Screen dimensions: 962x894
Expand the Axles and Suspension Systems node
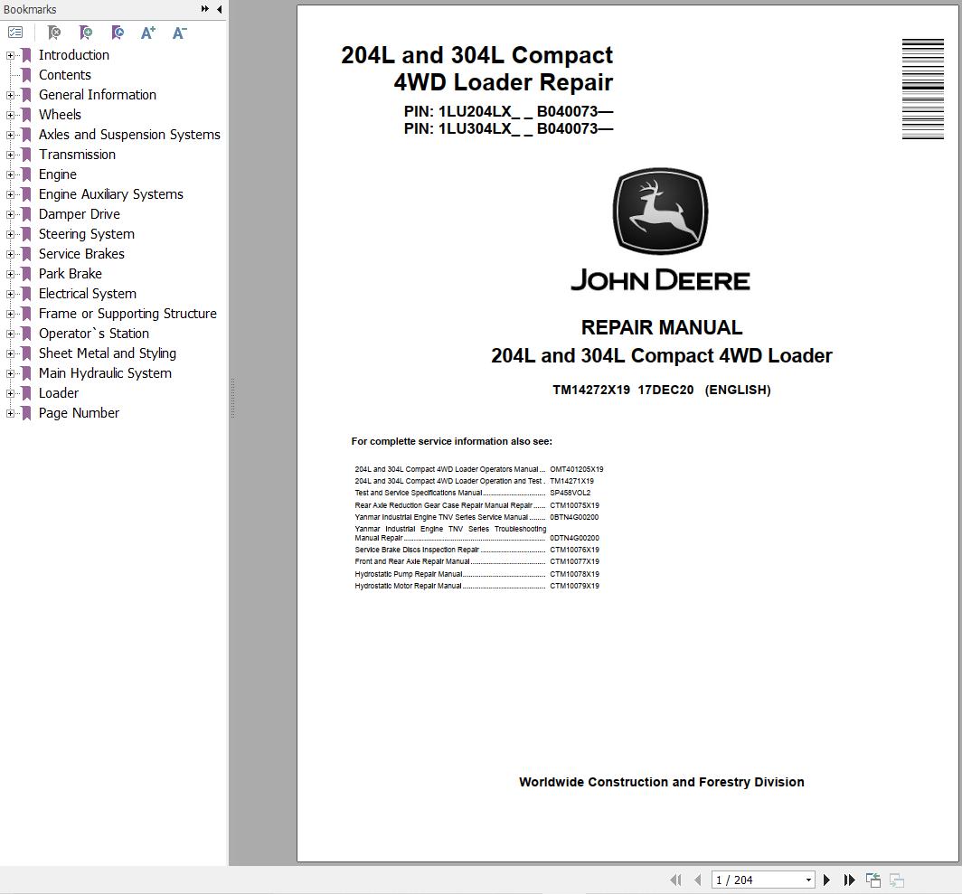coord(10,135)
